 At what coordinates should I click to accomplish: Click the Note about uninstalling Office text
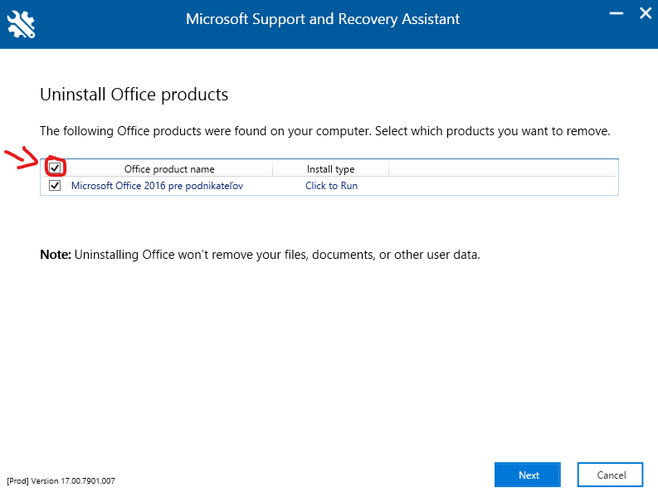260,255
